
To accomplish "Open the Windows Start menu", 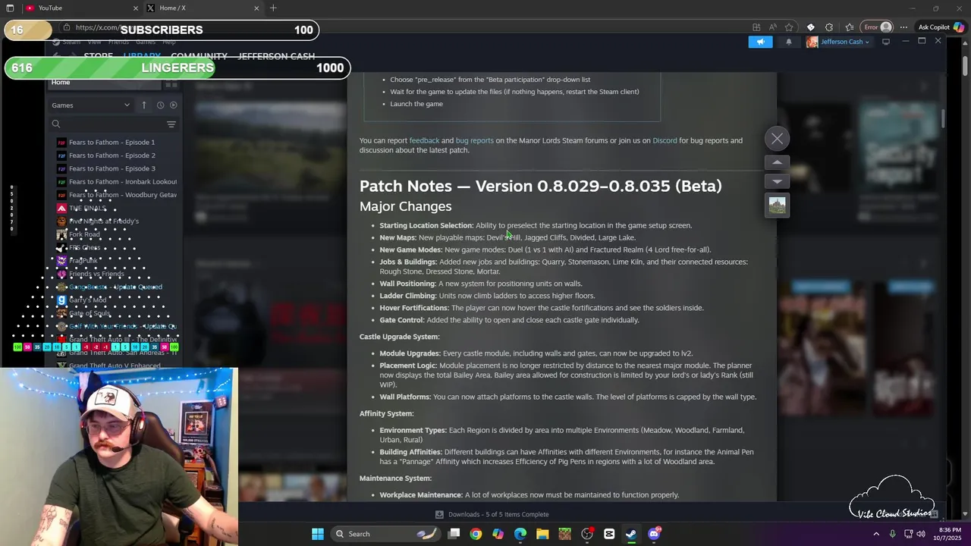I will point(318,534).
